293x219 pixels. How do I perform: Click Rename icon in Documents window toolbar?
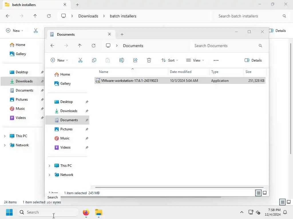click(121, 60)
